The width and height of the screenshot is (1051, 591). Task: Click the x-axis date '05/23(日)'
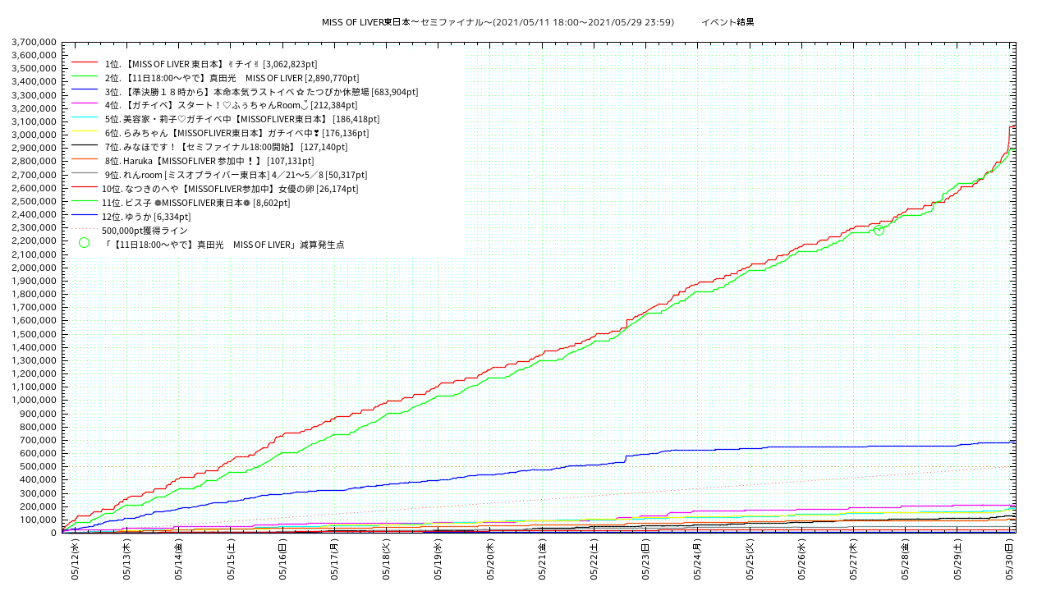645,560
